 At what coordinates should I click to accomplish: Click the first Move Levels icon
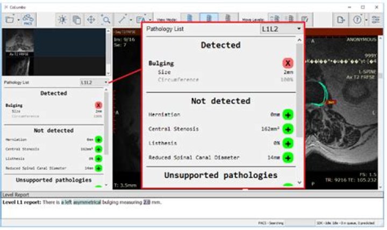pos(274,19)
